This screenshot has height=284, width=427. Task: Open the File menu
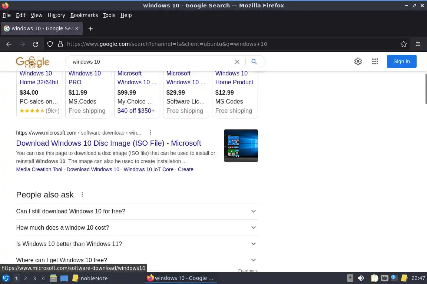click(7, 15)
